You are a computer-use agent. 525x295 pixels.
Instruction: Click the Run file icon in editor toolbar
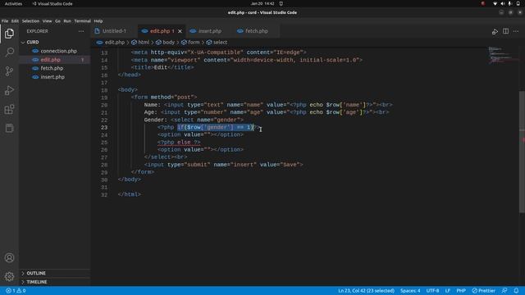click(495, 31)
